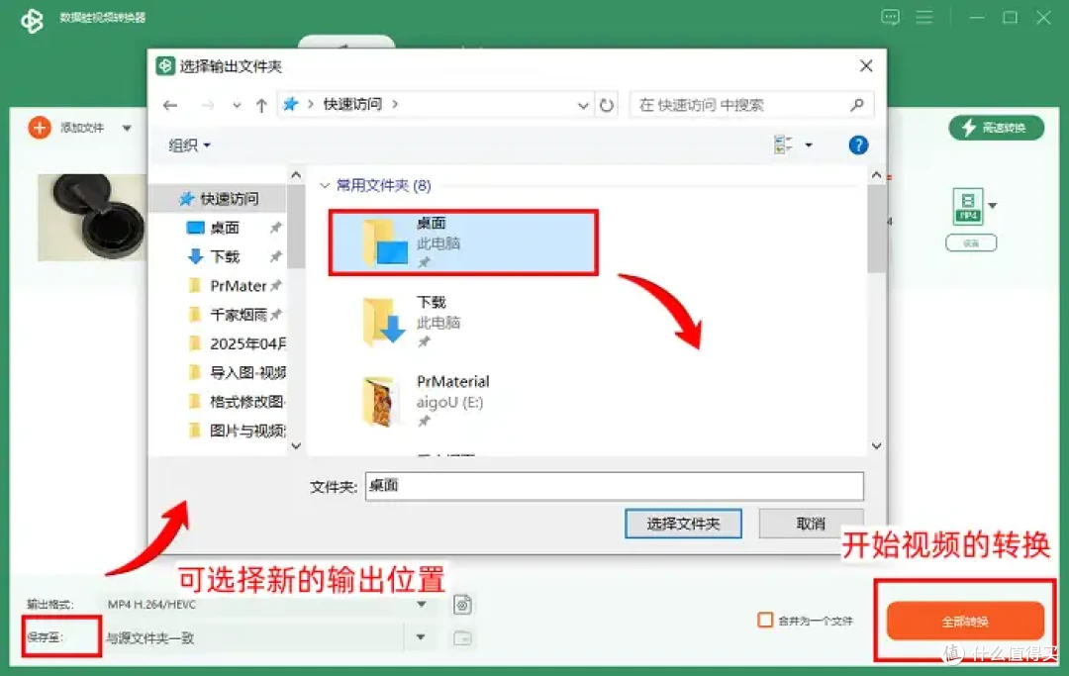Click format settings icon next to output format

(463, 605)
